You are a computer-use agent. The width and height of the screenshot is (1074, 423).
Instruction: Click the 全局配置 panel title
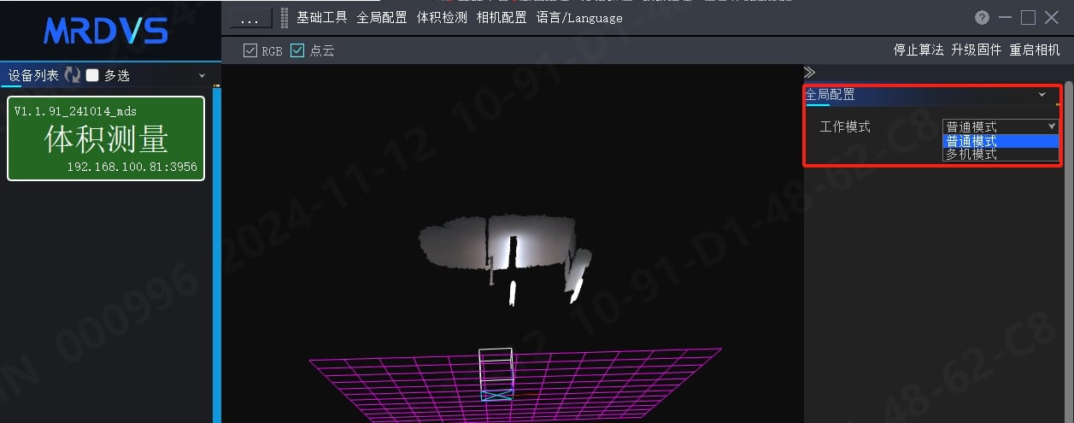[830, 95]
